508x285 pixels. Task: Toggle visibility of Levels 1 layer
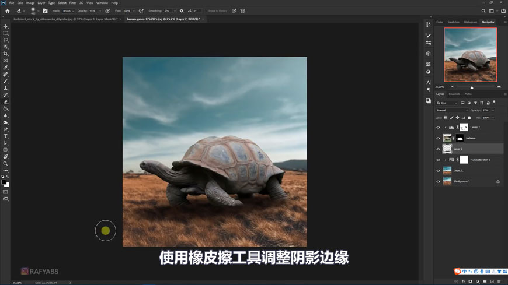point(438,127)
